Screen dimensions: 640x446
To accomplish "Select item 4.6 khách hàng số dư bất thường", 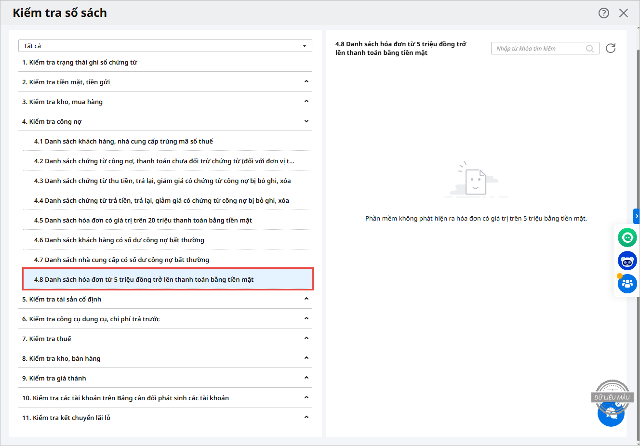I will point(119,240).
